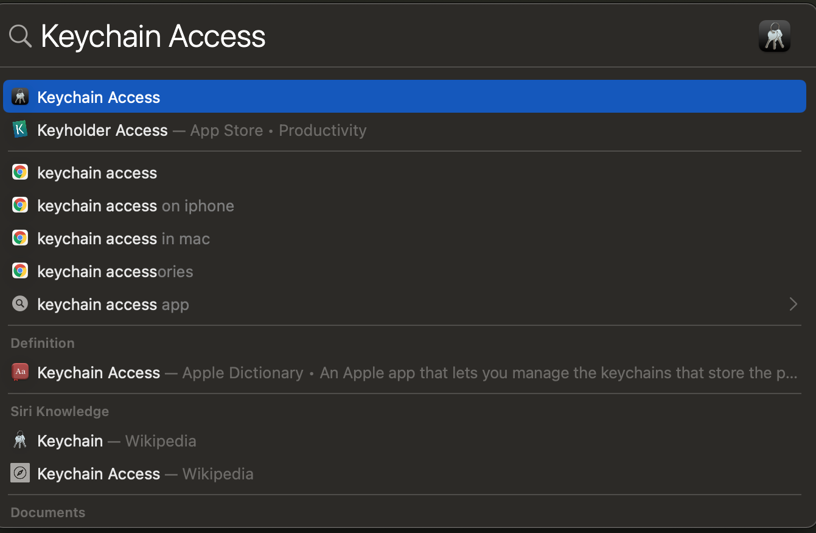This screenshot has height=533, width=816.
Task: Click Chrome icon beside 'keychain access in mac'
Action: [20, 238]
